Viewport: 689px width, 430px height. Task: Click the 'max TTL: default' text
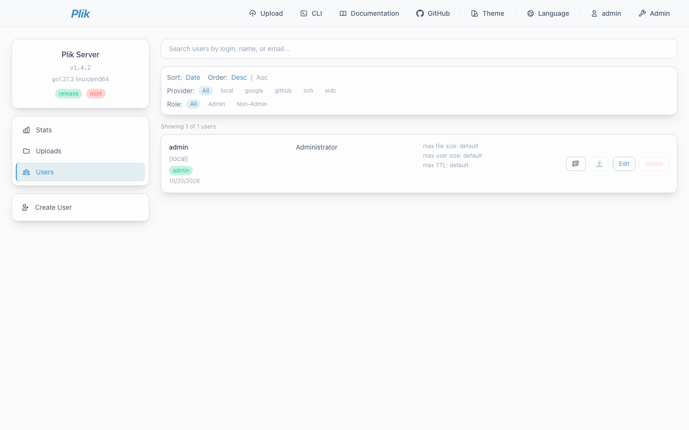(x=445, y=165)
